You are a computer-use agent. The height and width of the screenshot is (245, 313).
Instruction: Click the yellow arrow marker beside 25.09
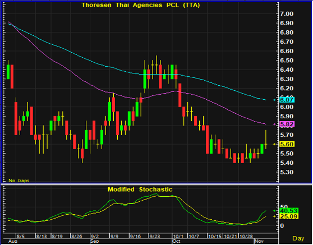(274, 216)
